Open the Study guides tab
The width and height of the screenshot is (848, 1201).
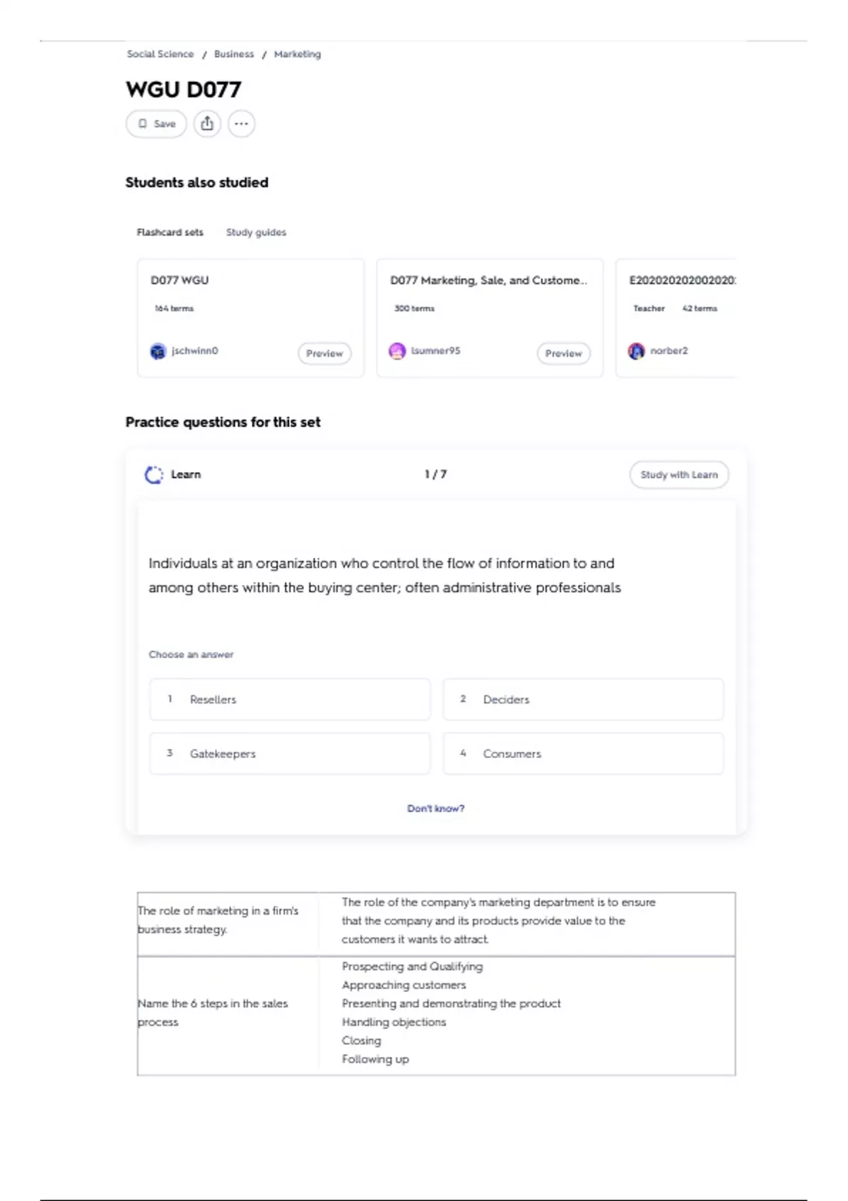[x=256, y=232]
